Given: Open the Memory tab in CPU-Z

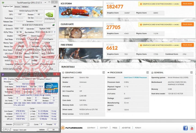Looking at the screenshot, I should click(x=27, y=79).
